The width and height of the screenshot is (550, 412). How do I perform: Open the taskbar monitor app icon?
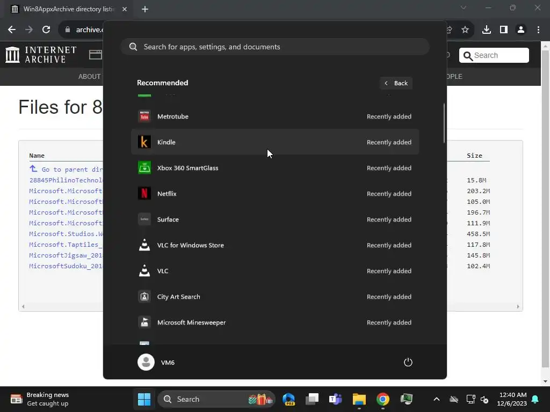(x=406, y=399)
